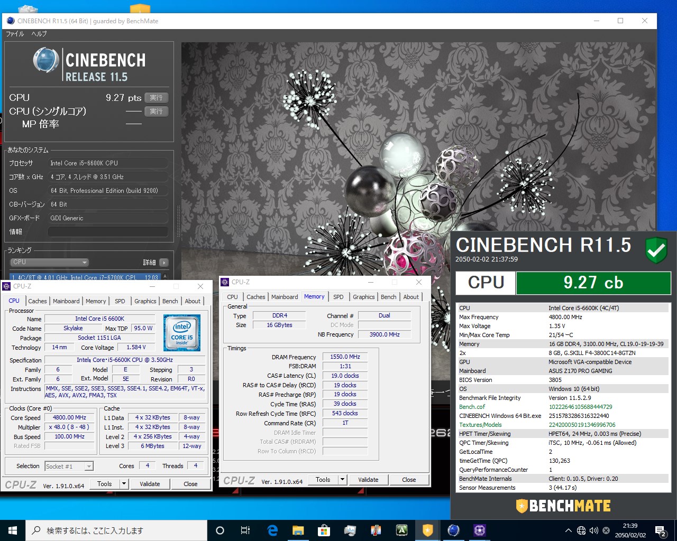Click Tools button in left CPU-Z window

click(x=105, y=483)
